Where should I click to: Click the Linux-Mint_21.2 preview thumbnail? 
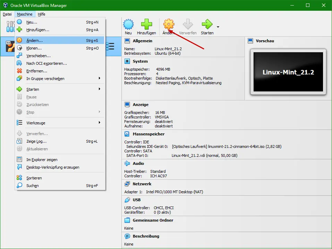(288, 72)
